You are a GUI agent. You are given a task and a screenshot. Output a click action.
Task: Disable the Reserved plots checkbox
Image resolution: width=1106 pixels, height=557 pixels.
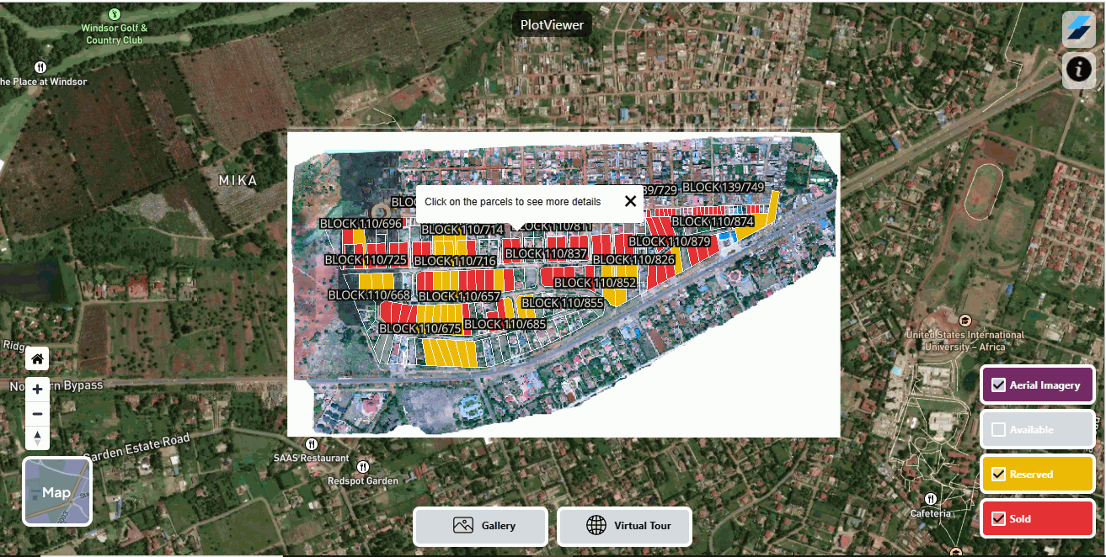tap(999, 475)
